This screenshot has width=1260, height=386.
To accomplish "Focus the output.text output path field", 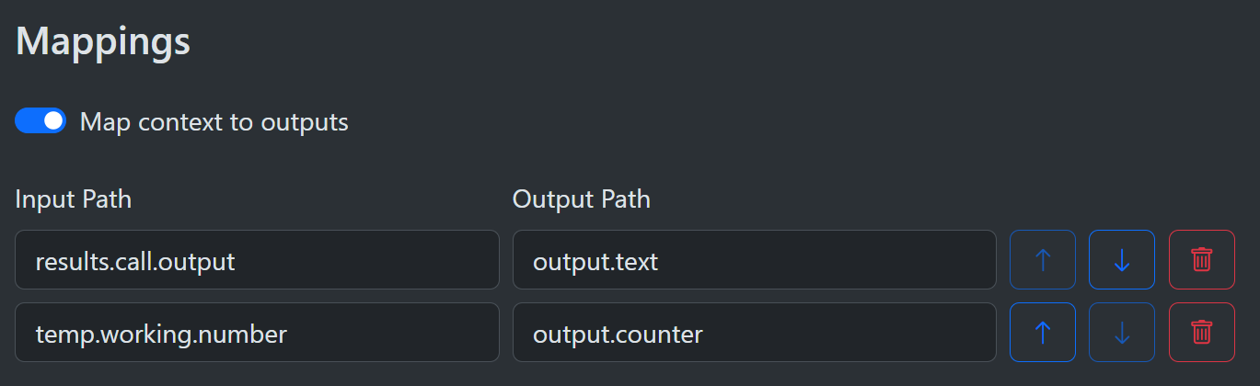I will point(754,260).
